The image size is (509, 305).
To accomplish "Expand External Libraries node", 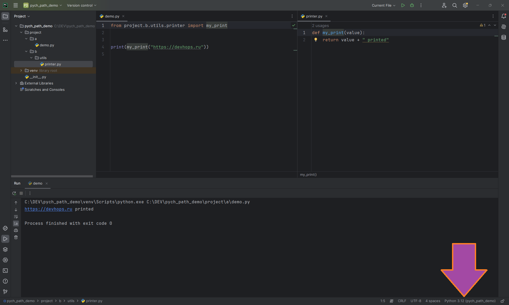I will pyautogui.click(x=16, y=83).
